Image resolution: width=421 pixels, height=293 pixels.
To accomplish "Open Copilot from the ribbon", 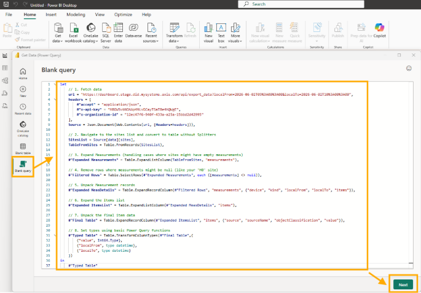I will click(x=380, y=31).
